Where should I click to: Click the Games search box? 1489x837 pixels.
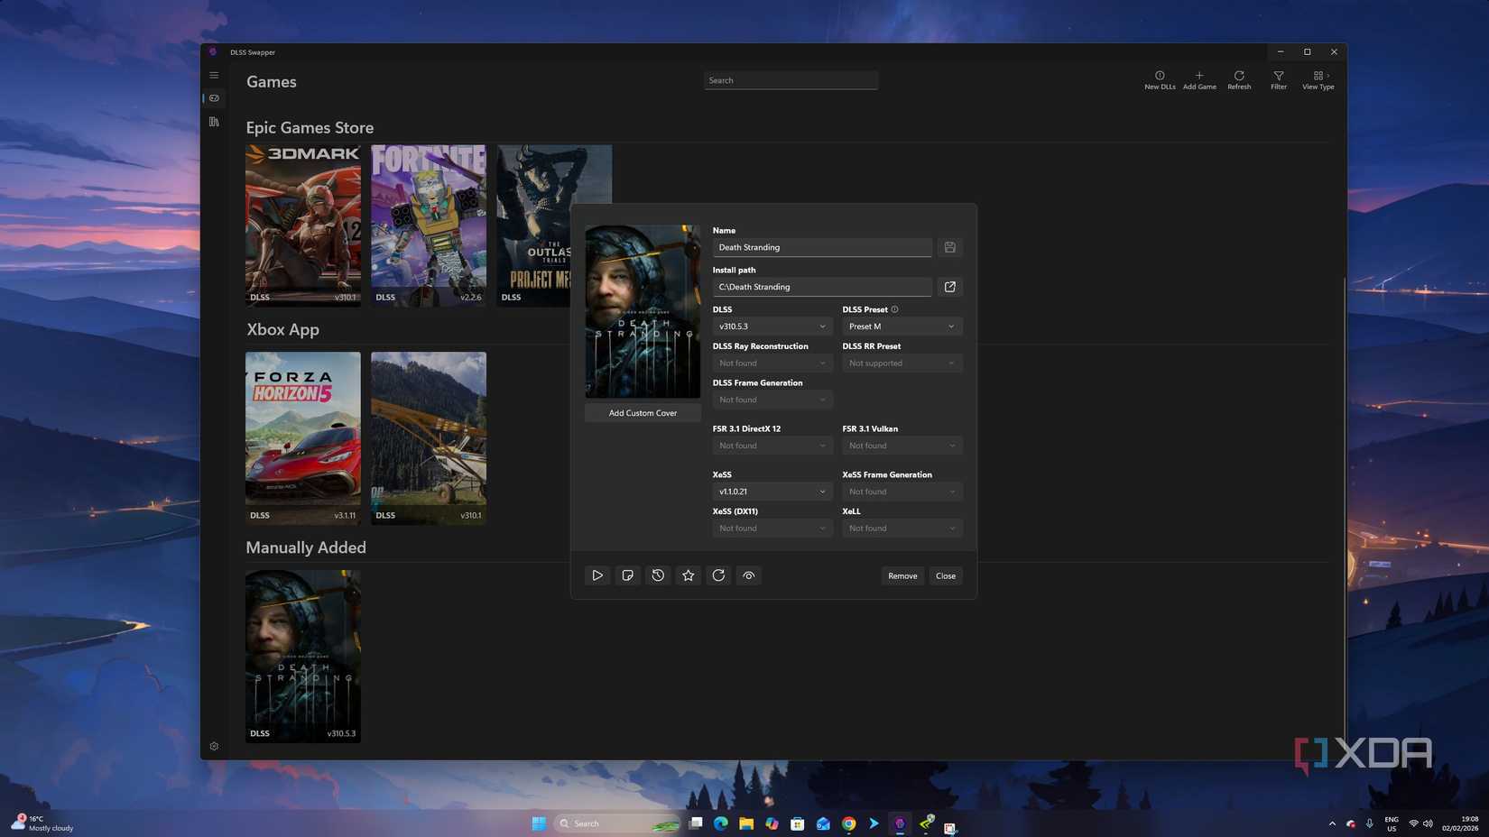791,80
